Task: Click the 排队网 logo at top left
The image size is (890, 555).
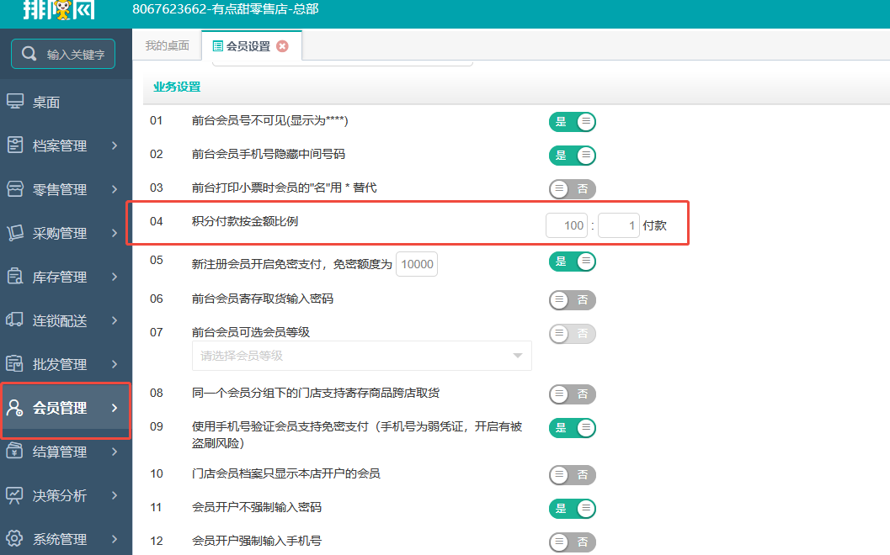Action: (x=59, y=9)
